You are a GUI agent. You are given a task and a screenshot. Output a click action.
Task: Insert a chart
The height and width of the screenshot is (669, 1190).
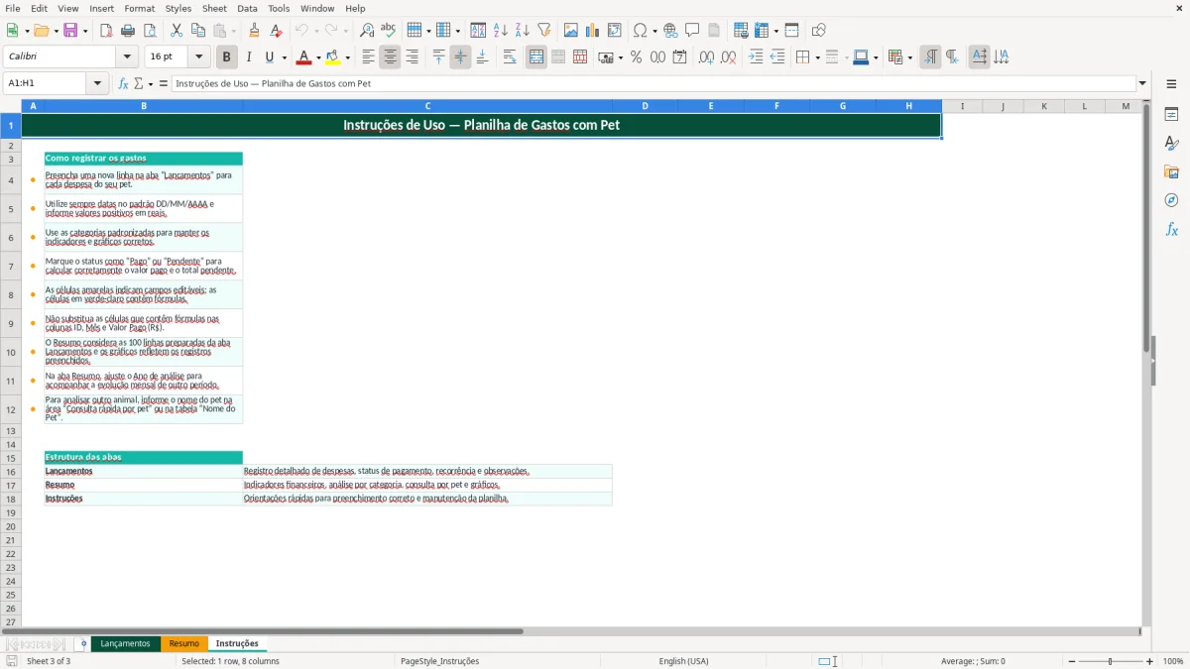click(x=593, y=31)
